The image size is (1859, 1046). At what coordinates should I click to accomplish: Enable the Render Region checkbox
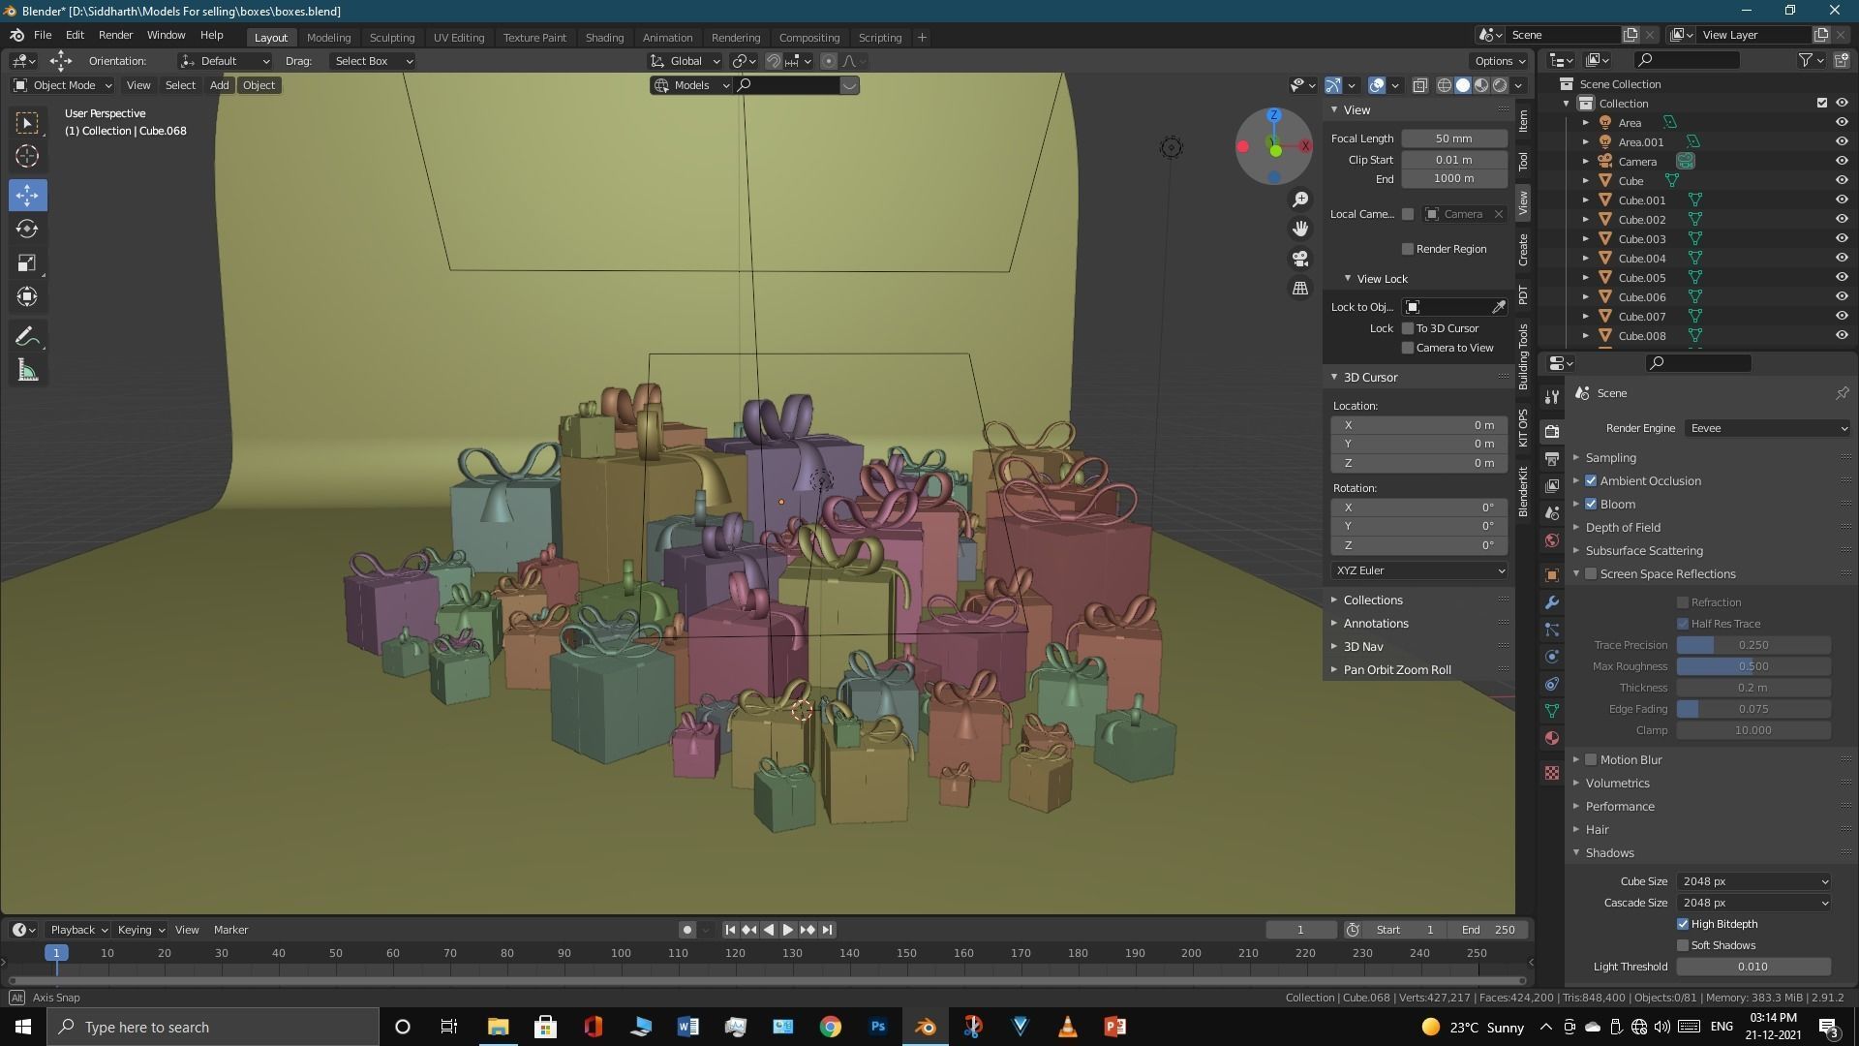tap(1408, 249)
